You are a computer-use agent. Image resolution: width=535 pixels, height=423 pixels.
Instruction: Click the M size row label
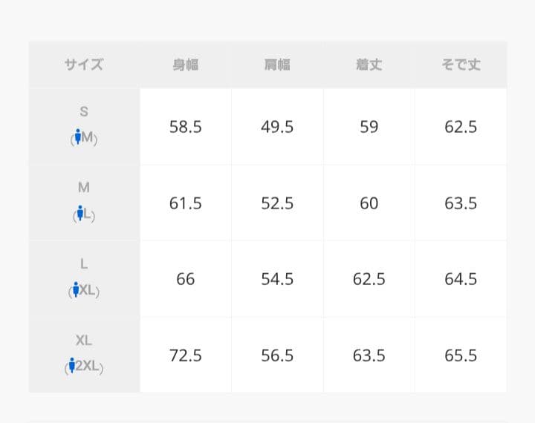point(84,188)
